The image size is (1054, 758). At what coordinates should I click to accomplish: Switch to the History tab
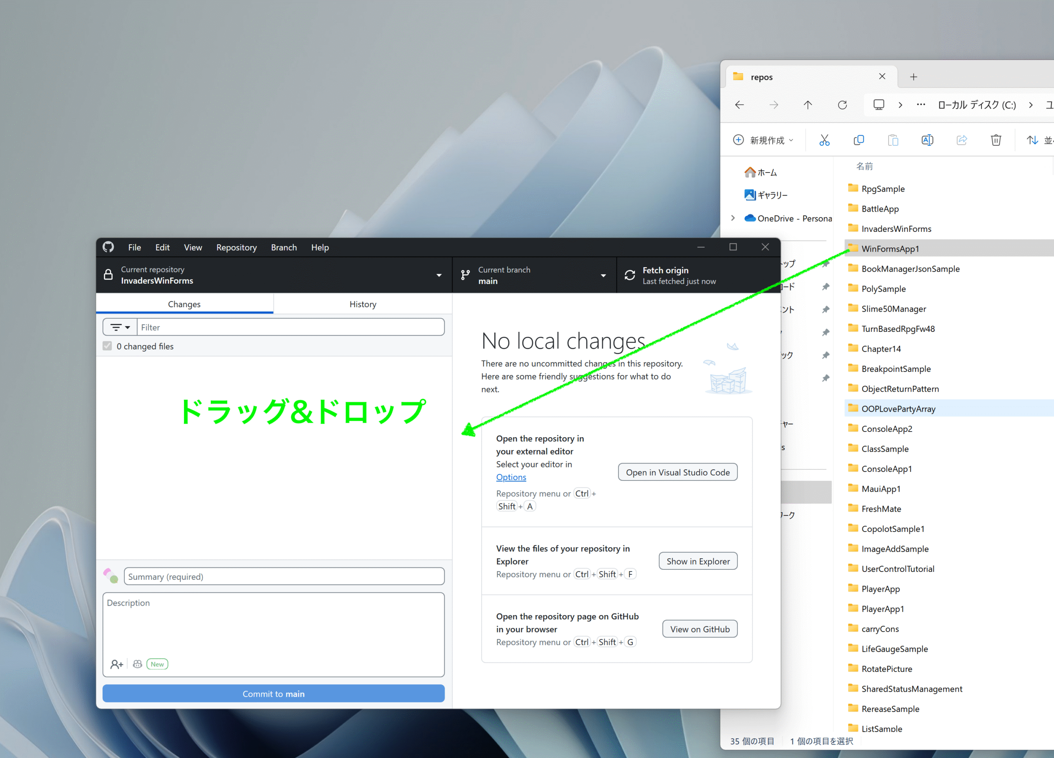pyautogui.click(x=363, y=304)
